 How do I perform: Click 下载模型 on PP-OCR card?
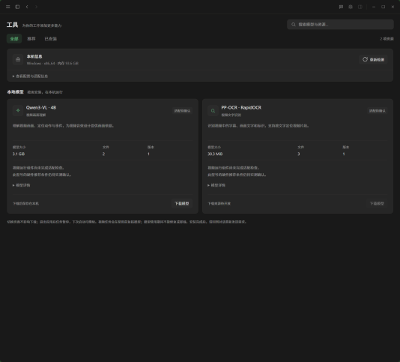pos(377,203)
